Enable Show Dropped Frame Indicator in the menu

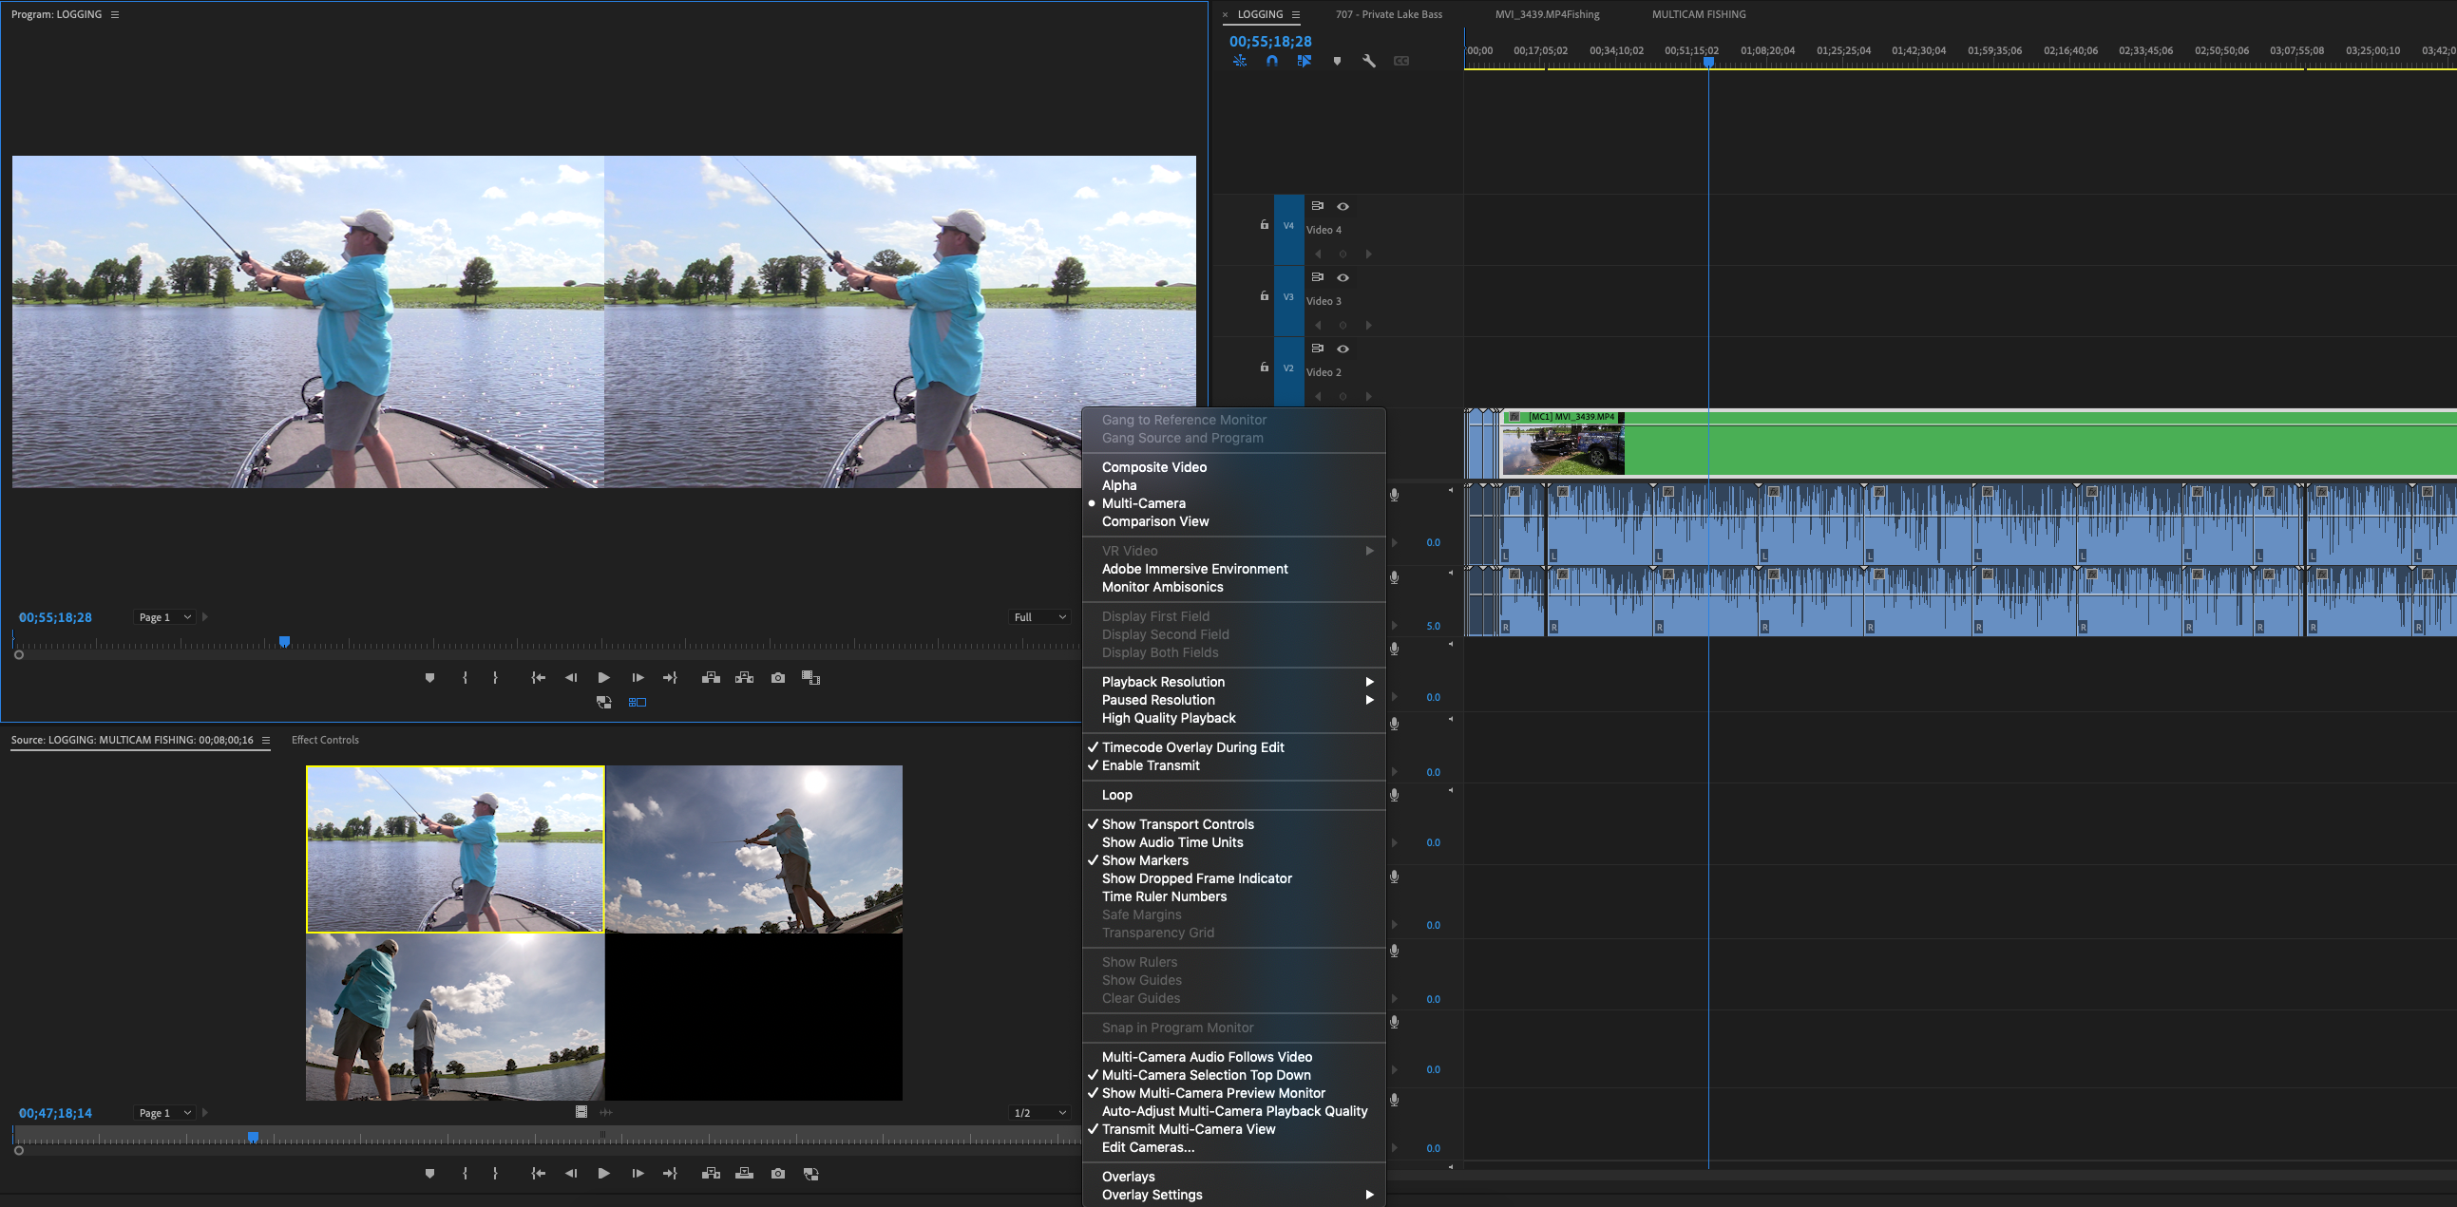coord(1197,878)
